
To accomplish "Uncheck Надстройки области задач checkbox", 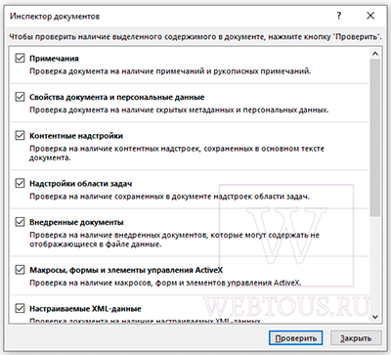I will click(20, 184).
